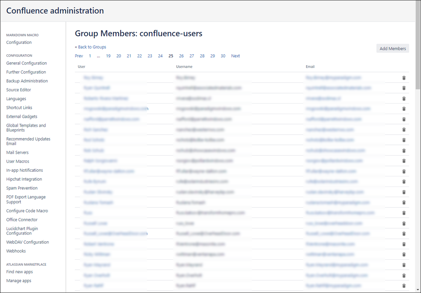Go to members page 30
Screen dimensions: 421x293
[x=223, y=56]
